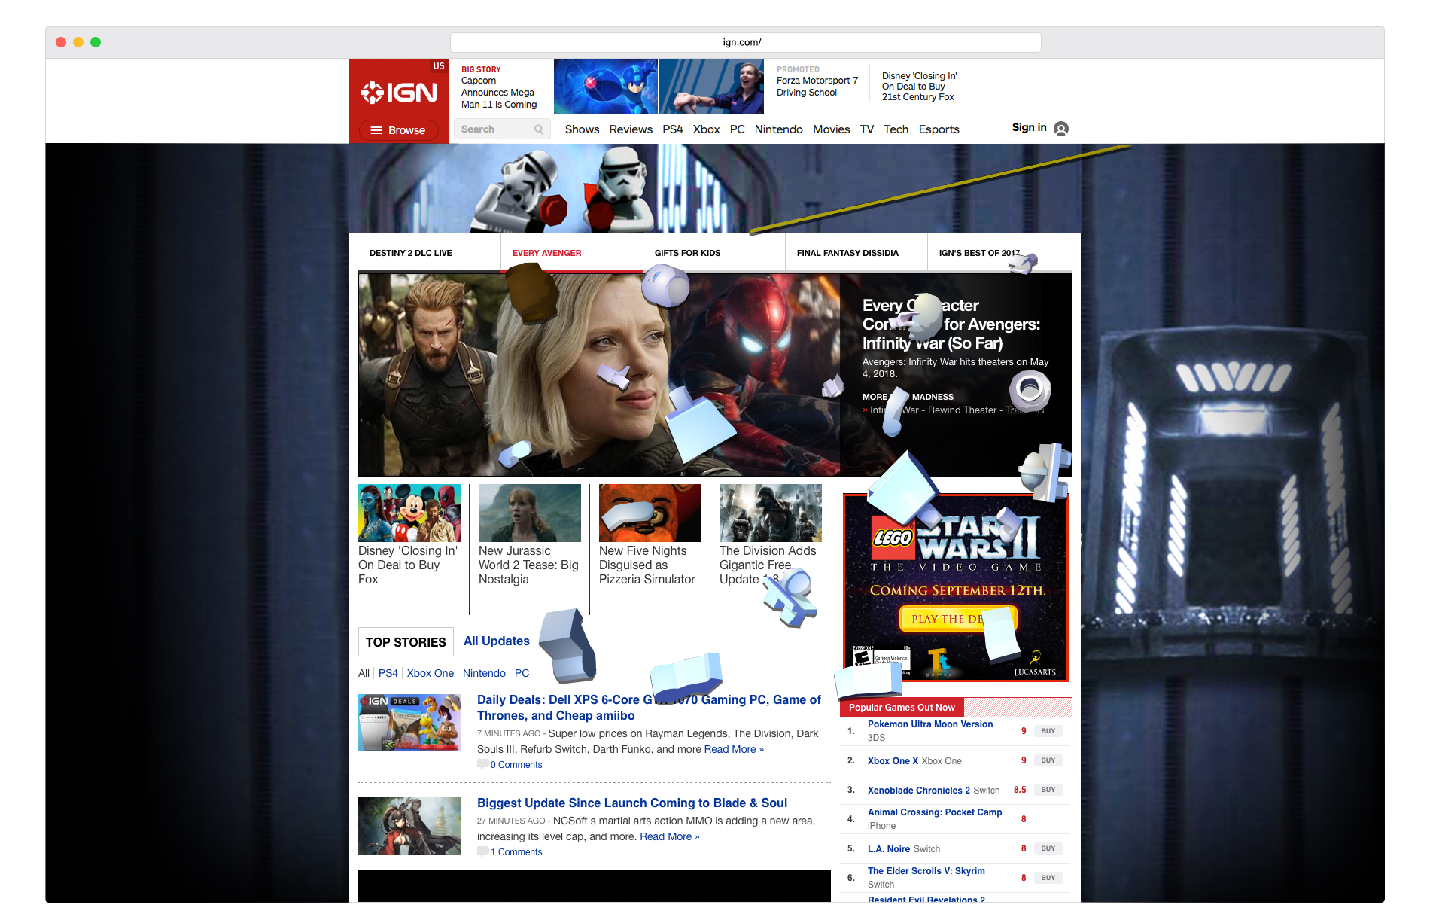Click the user profile icon

point(1061,129)
